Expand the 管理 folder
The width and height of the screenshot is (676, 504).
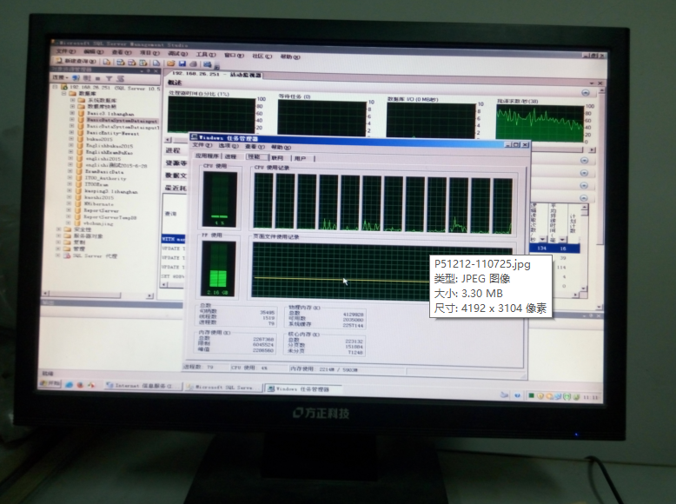57,249
